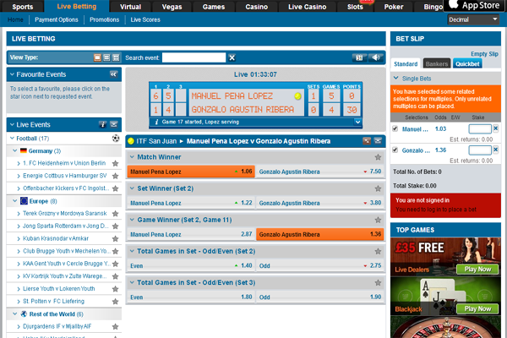Collapse the Europe (8) group
This screenshot has height=338, width=507.
tap(15, 201)
